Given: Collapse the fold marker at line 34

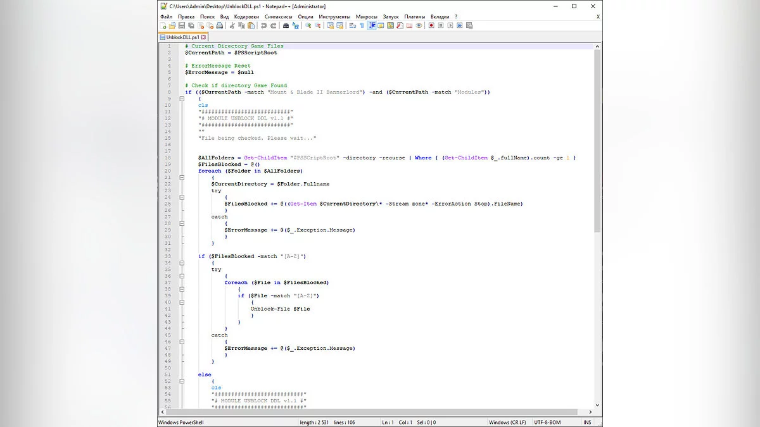Looking at the screenshot, I should coord(182,263).
